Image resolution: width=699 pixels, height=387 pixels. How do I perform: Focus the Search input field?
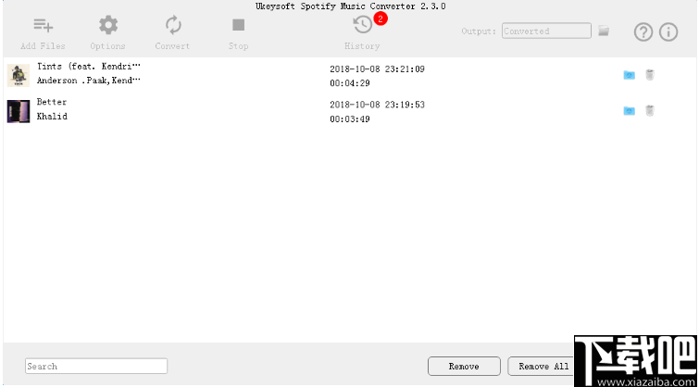[x=96, y=366]
